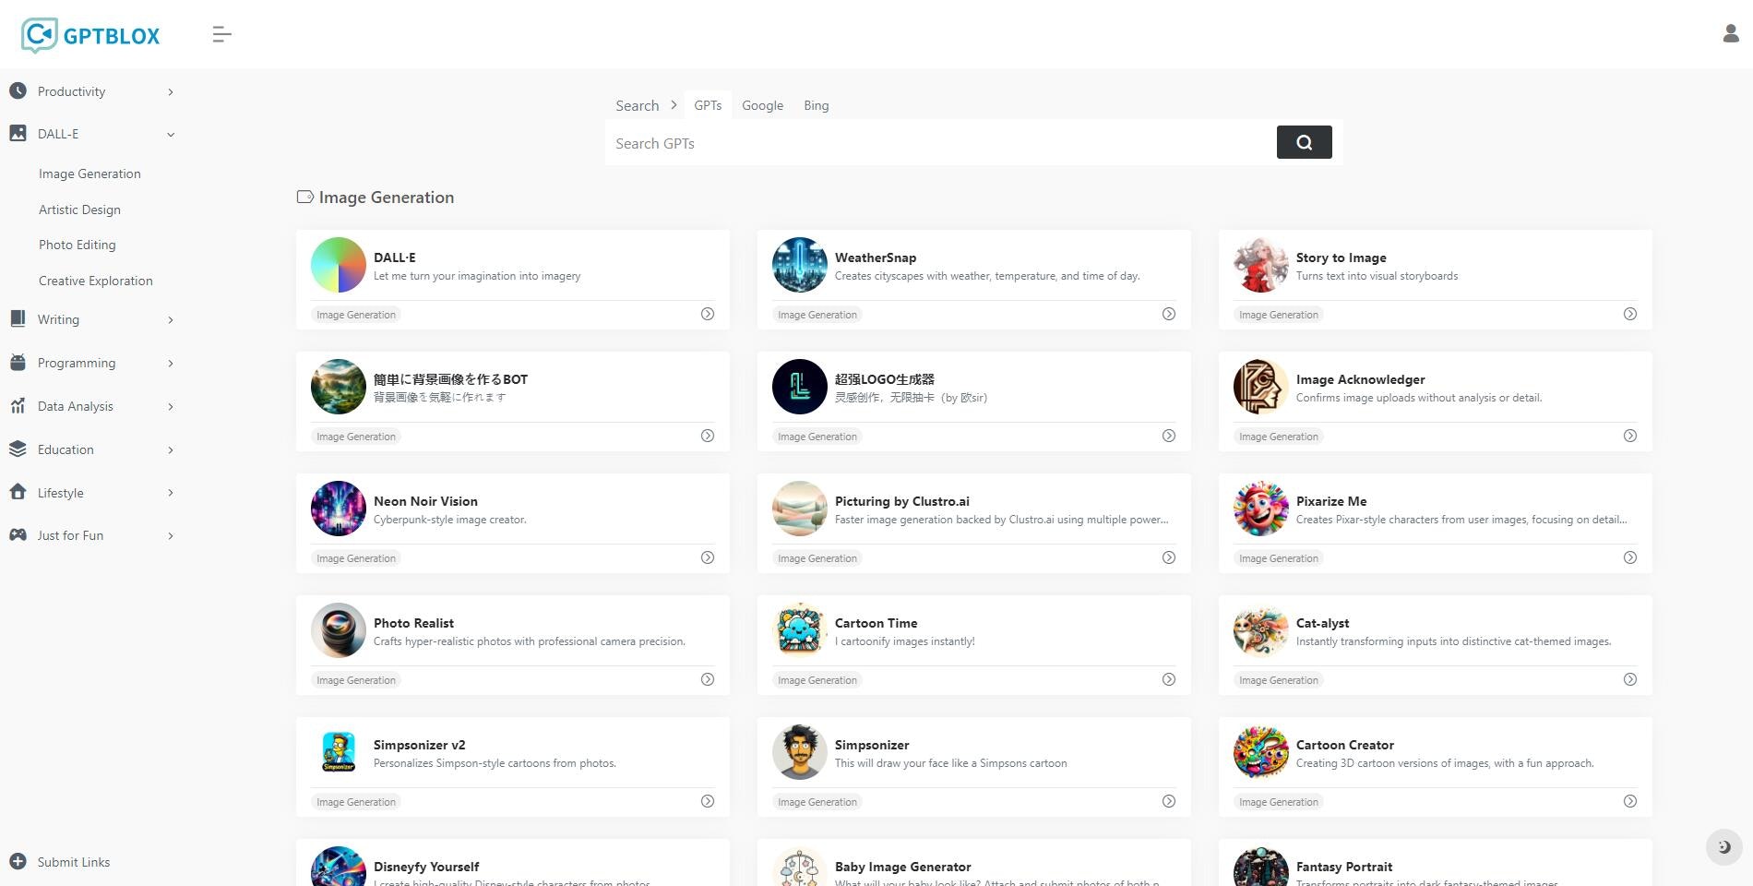Open the Baby Image Generator title
Image resolution: width=1753 pixels, height=886 pixels.
[903, 867]
